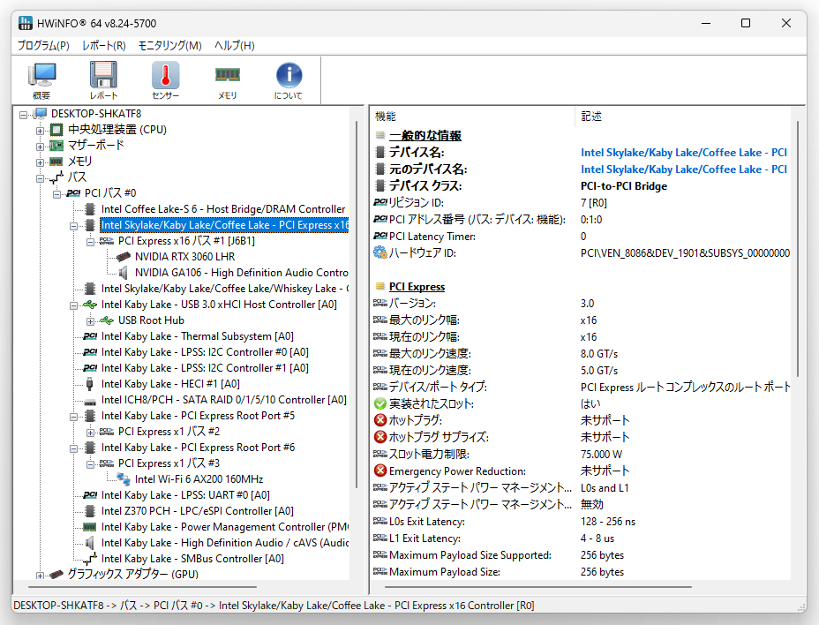The height and width of the screenshot is (625, 819).
Task: Select LPSS: I2C Controller #1 [A0]
Action: tap(205, 368)
